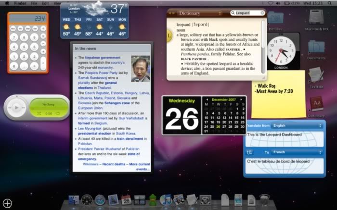Open the Dictionary source dropdown
The height and width of the screenshot is (210, 337).
click(200, 13)
